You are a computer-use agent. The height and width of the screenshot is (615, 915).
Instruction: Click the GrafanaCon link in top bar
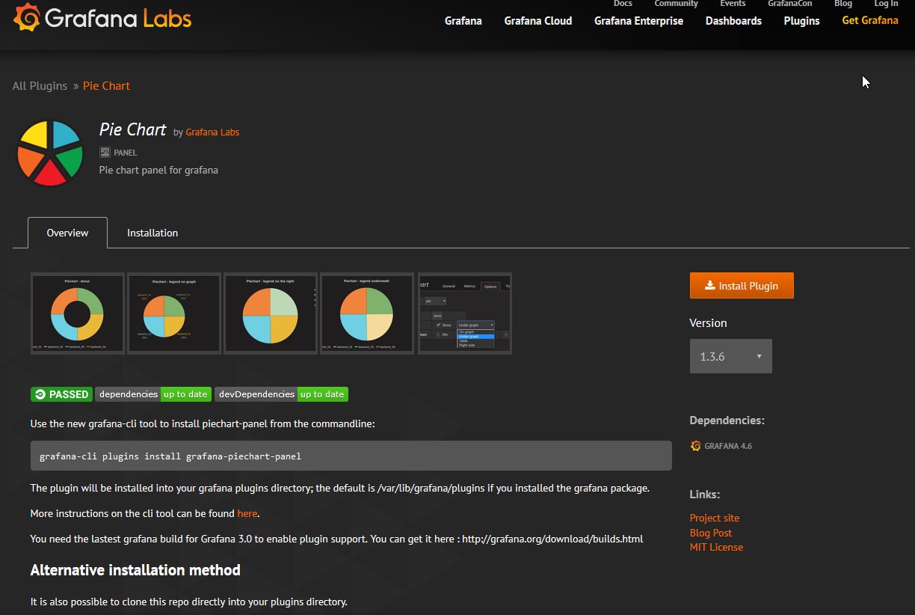789,4
